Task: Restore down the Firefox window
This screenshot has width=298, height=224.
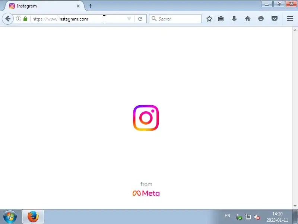Action: 279,4
